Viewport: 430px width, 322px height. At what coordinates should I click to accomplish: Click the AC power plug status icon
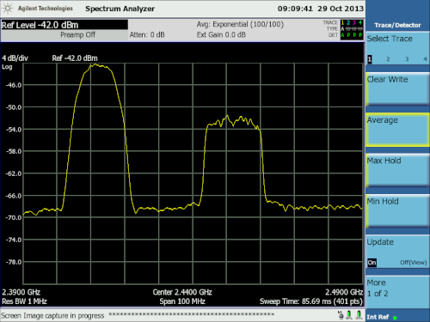coord(341,315)
